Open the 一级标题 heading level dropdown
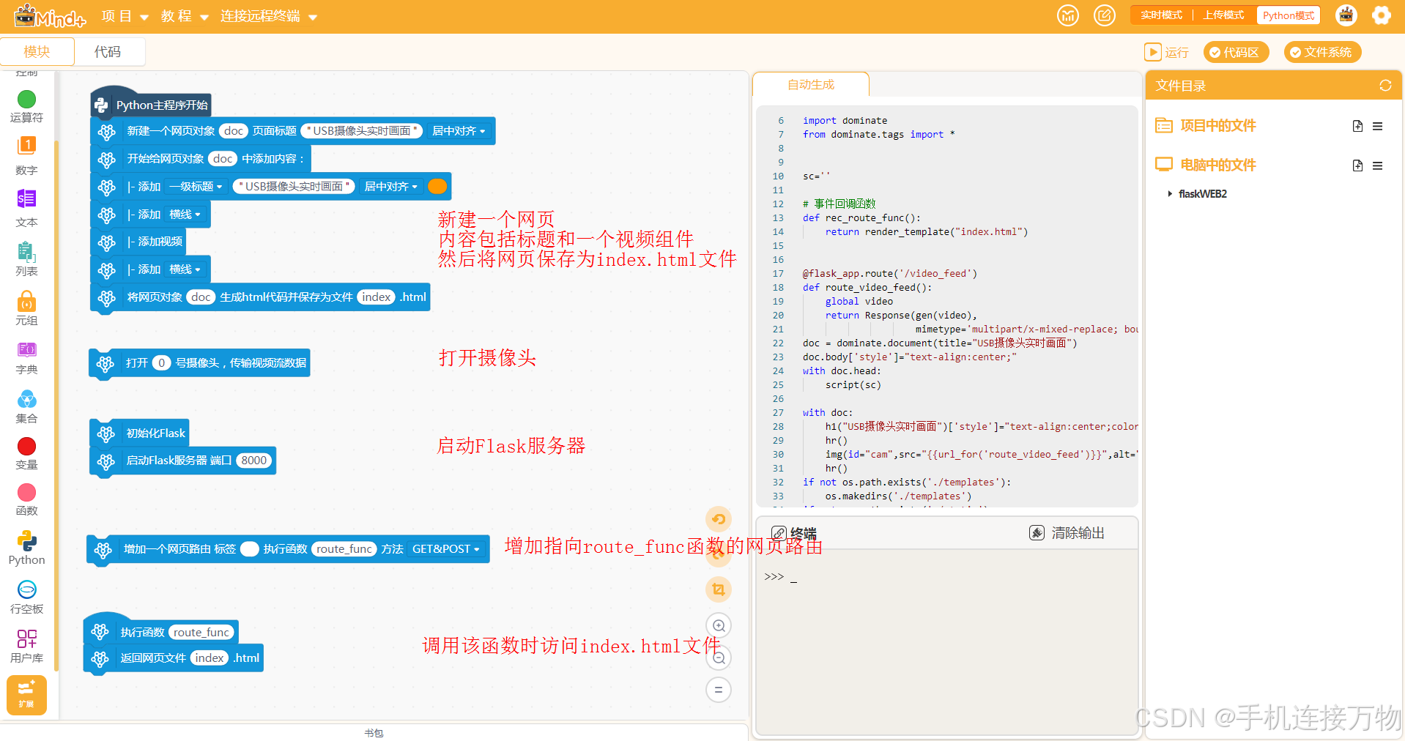1405x741 pixels. [196, 187]
